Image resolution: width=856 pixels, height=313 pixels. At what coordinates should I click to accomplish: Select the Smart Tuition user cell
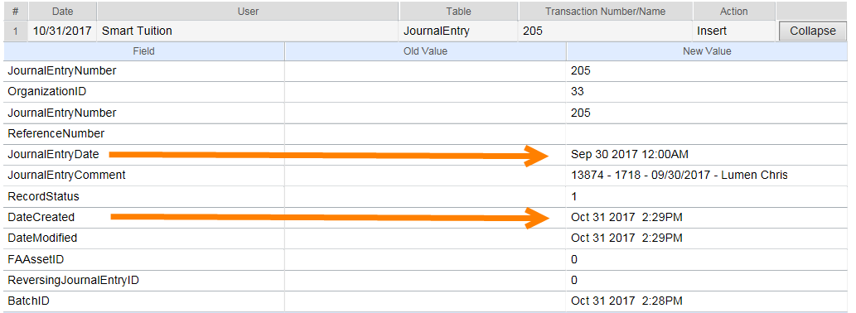(x=248, y=31)
